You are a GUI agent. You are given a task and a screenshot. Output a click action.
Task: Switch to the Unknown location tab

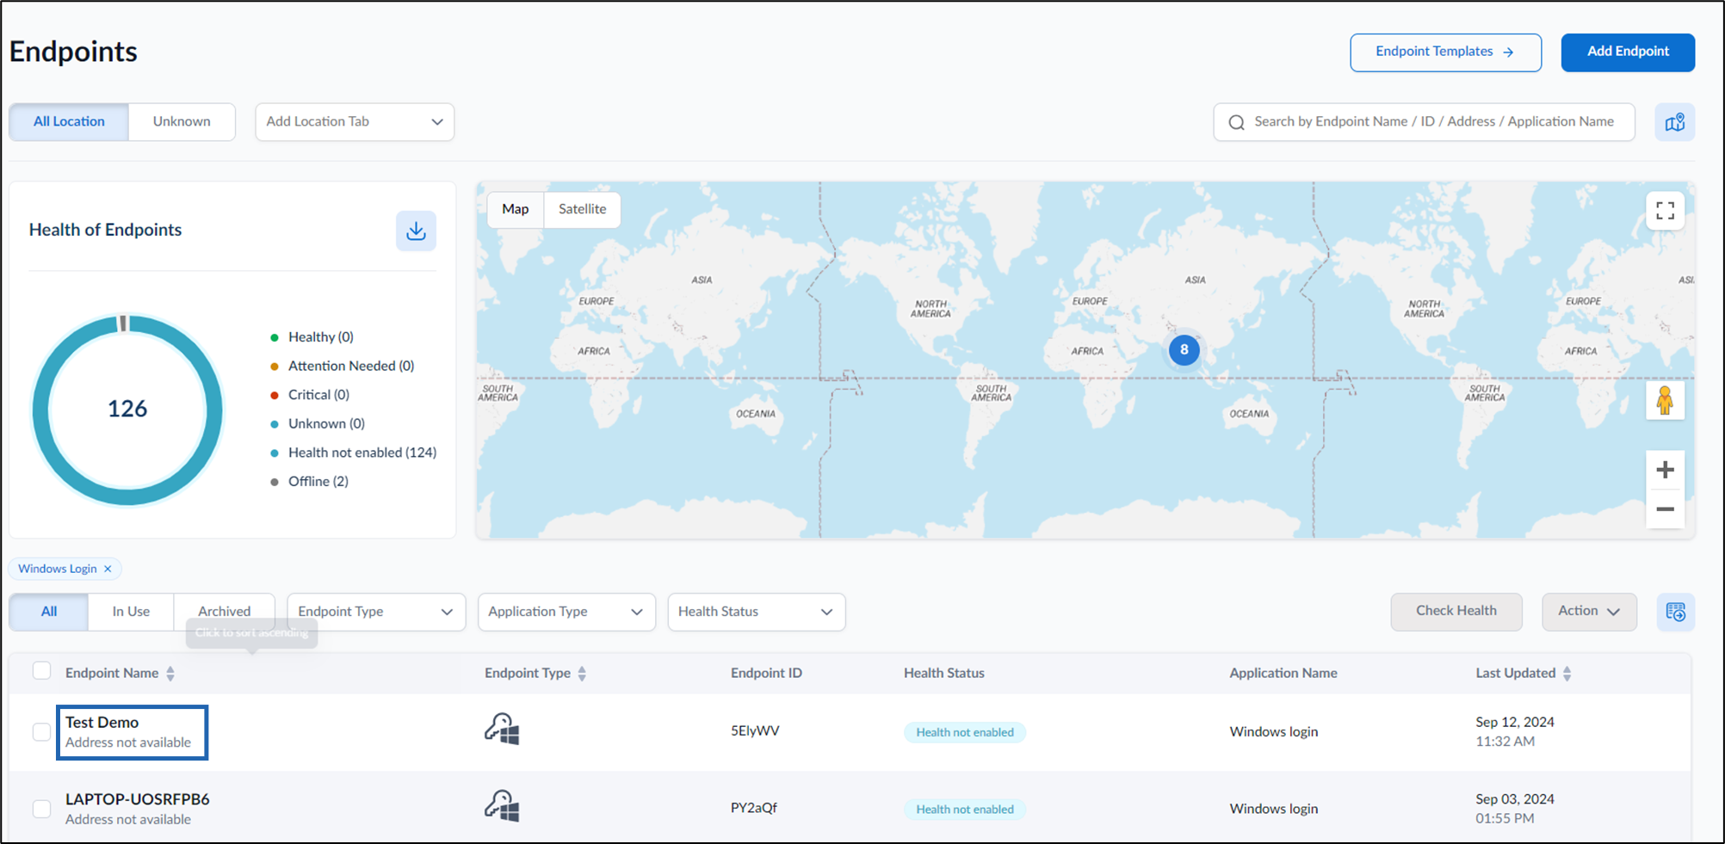pyautogui.click(x=182, y=122)
